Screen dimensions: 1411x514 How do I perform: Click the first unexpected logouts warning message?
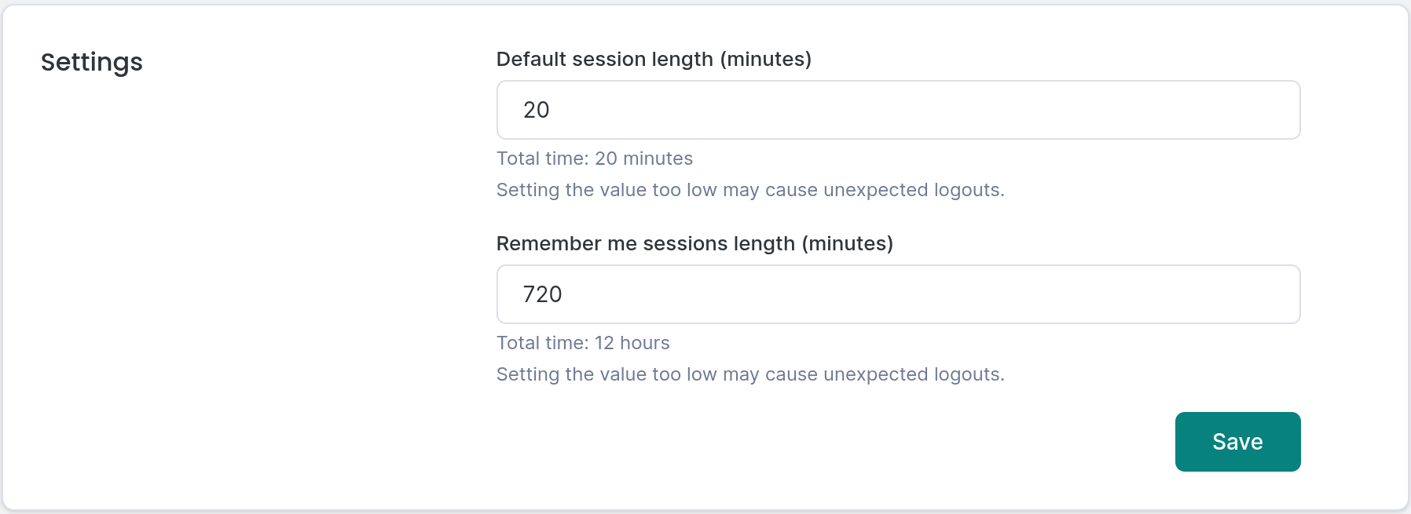coord(750,189)
